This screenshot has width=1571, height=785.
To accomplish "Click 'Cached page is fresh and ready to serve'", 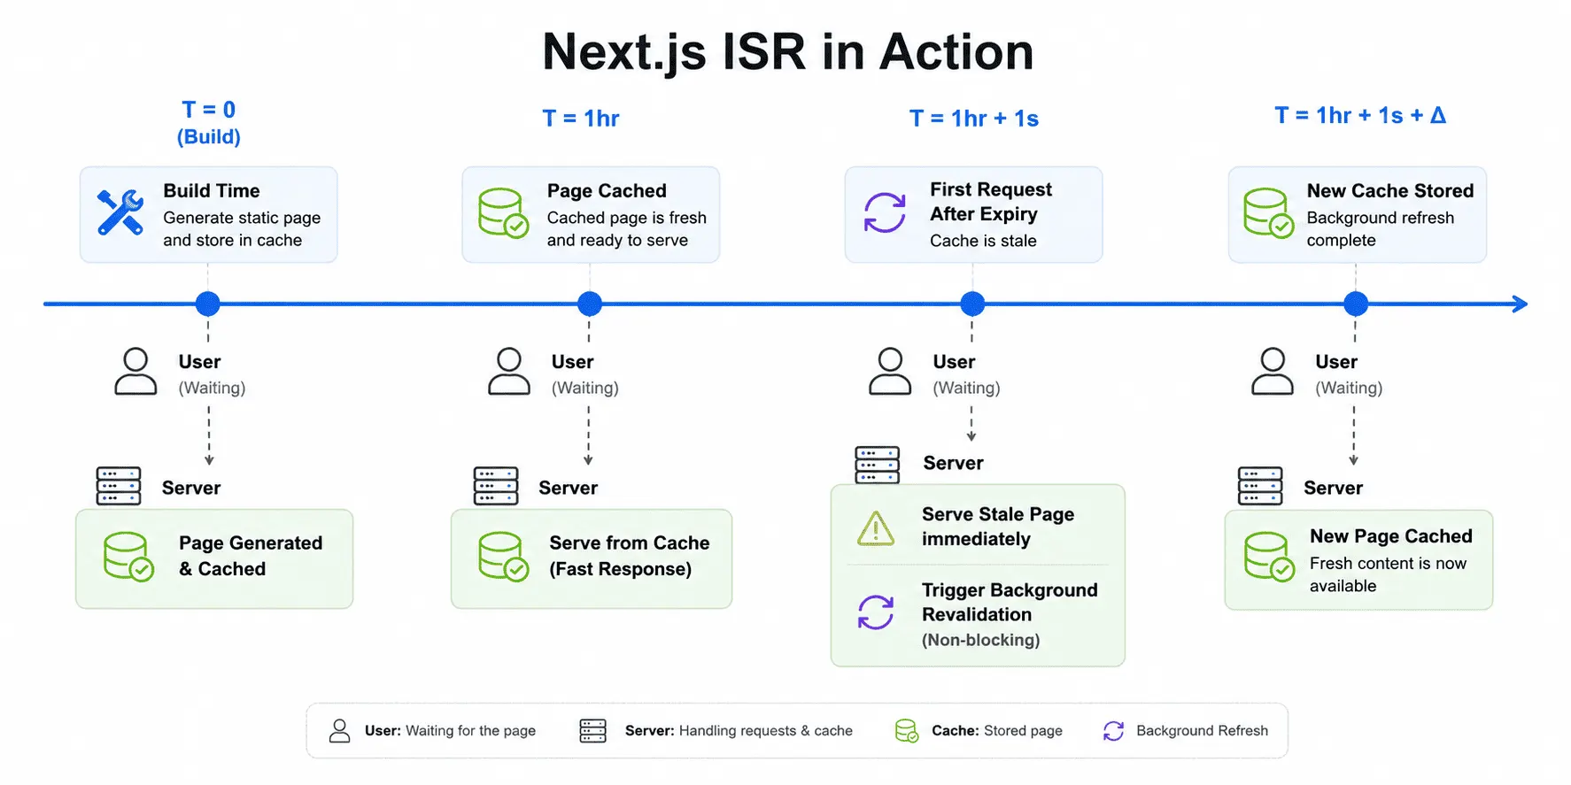I will click(627, 229).
